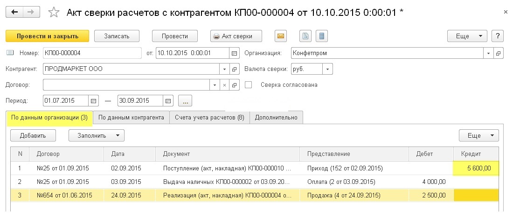513x218 pixels.
Task: Click Представление column header
Action: point(354,154)
